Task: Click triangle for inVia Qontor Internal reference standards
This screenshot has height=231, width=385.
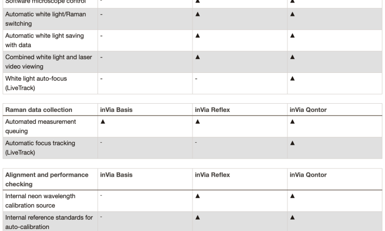Action: (x=292, y=217)
